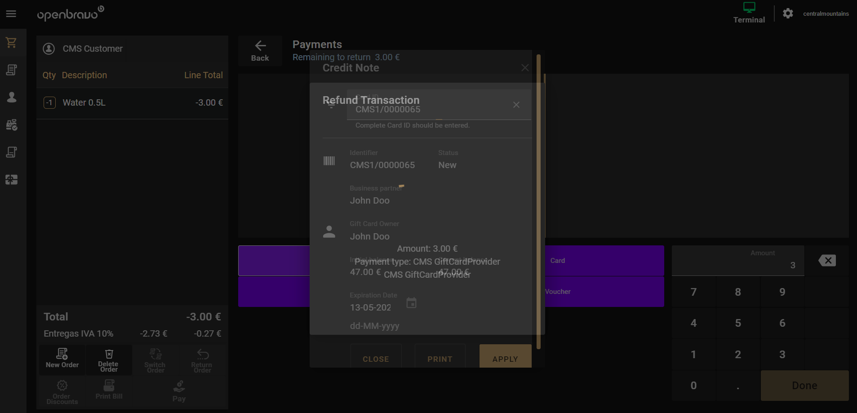Click the -1 quantity box
Screen dimensions: 857x413
[49, 103]
